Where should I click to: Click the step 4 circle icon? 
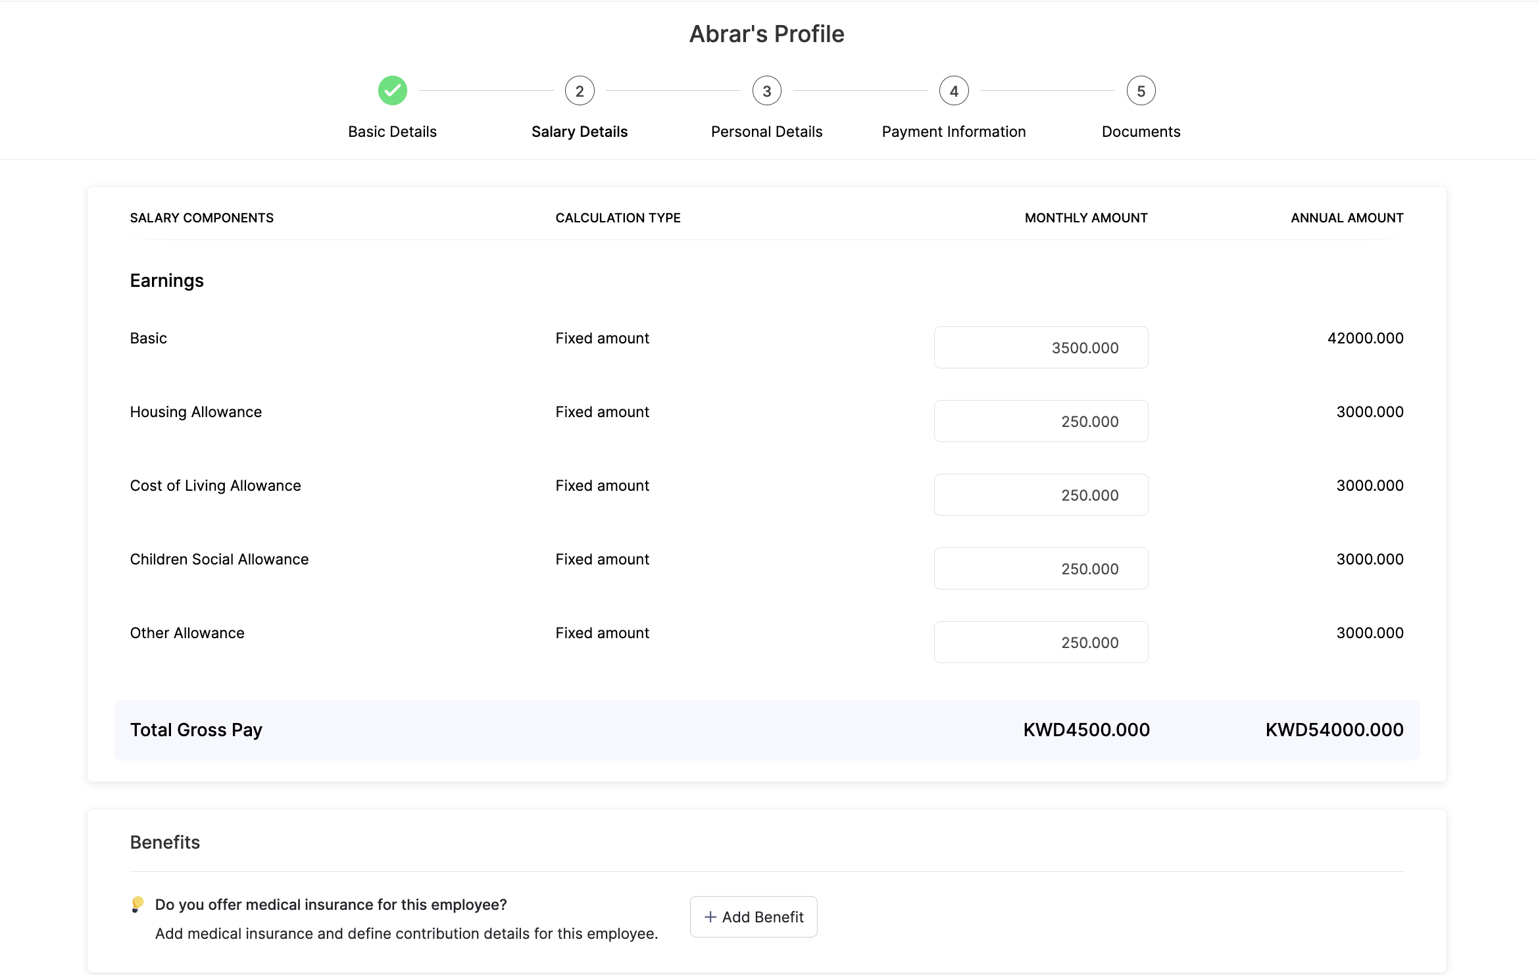954,91
